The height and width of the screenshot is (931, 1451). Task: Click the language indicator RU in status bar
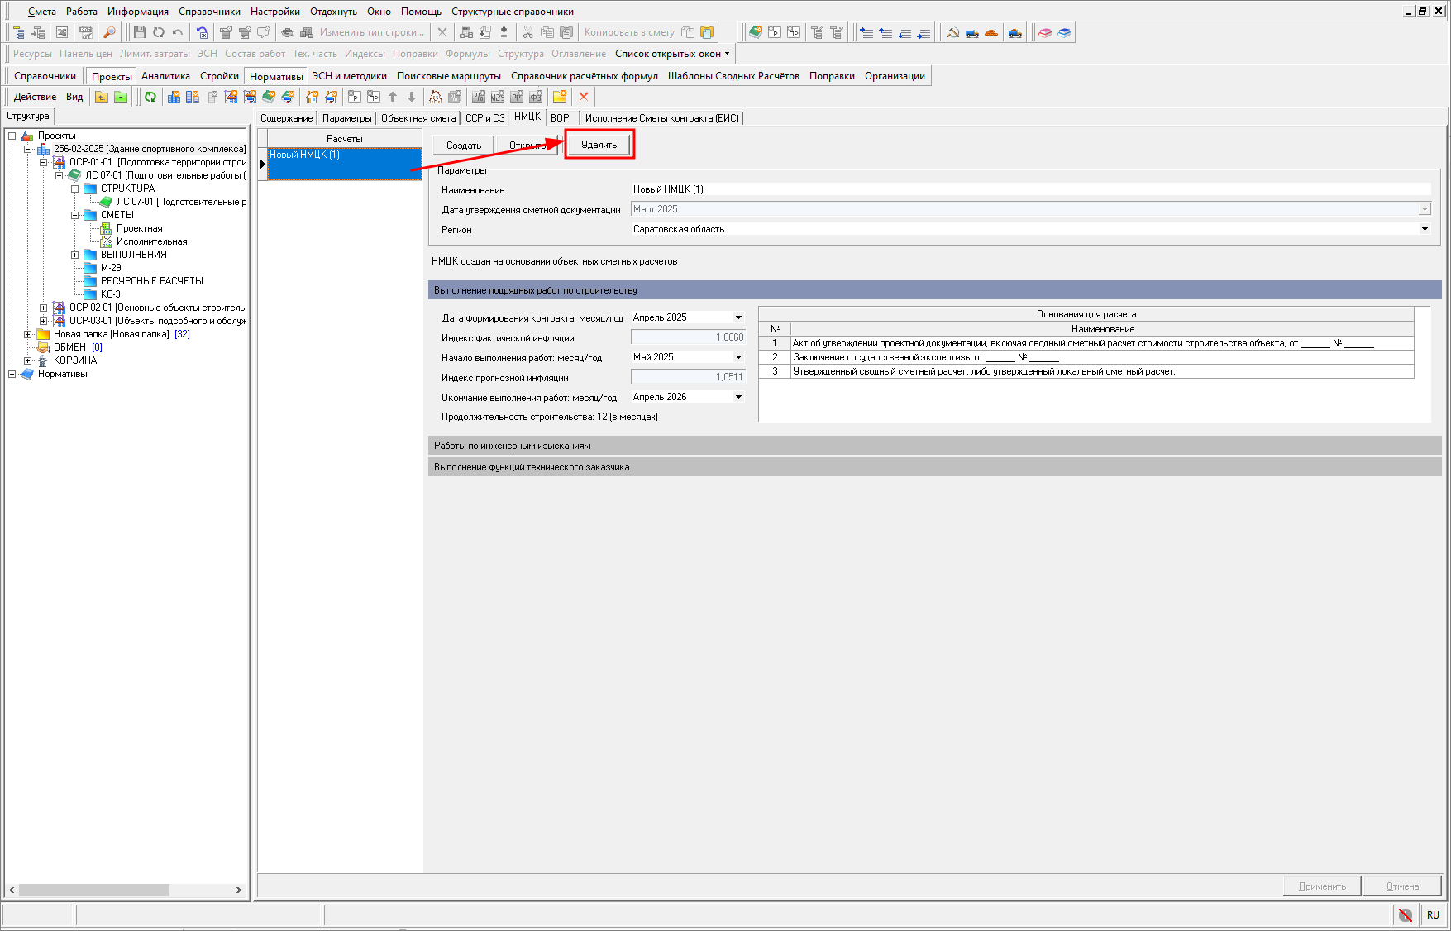click(x=1433, y=914)
